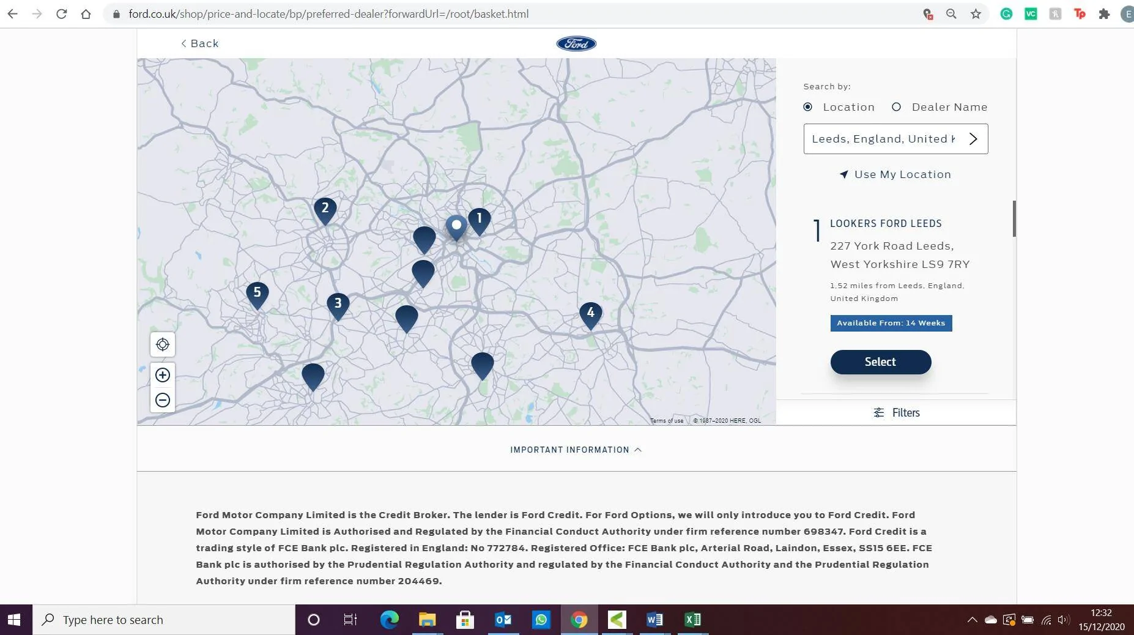Click the dealer list scrollbar thumb

tap(1014, 218)
